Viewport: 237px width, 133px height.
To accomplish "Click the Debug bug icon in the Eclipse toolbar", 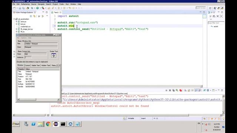I will pyautogui.click(x=32, y=8).
